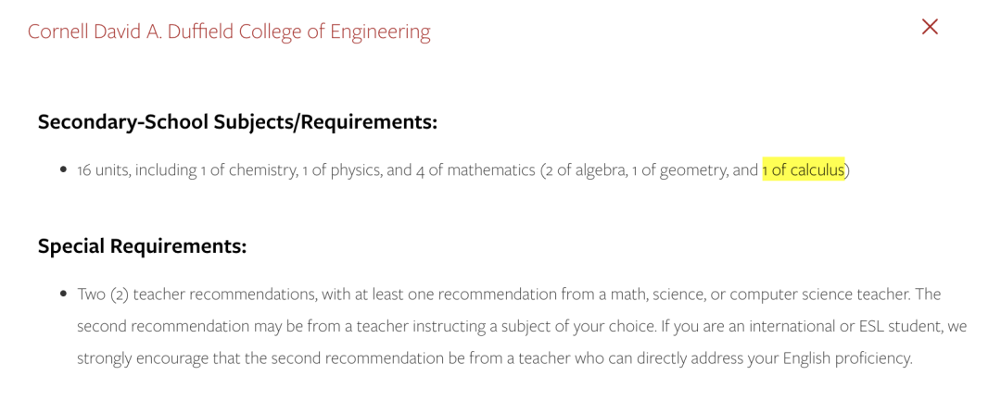Click the bullet before '16 units'
Image resolution: width=1001 pixels, height=401 pixels.
(x=63, y=170)
